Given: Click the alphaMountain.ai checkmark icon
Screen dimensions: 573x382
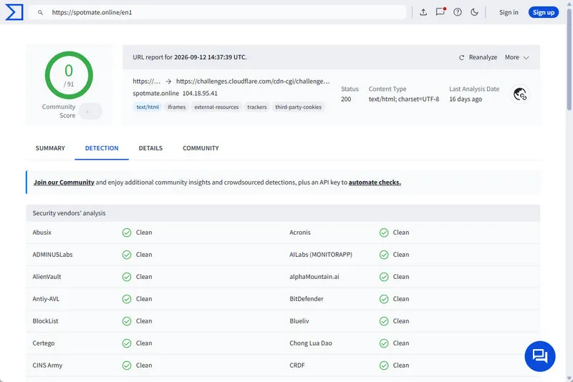Looking at the screenshot, I should 384,277.
